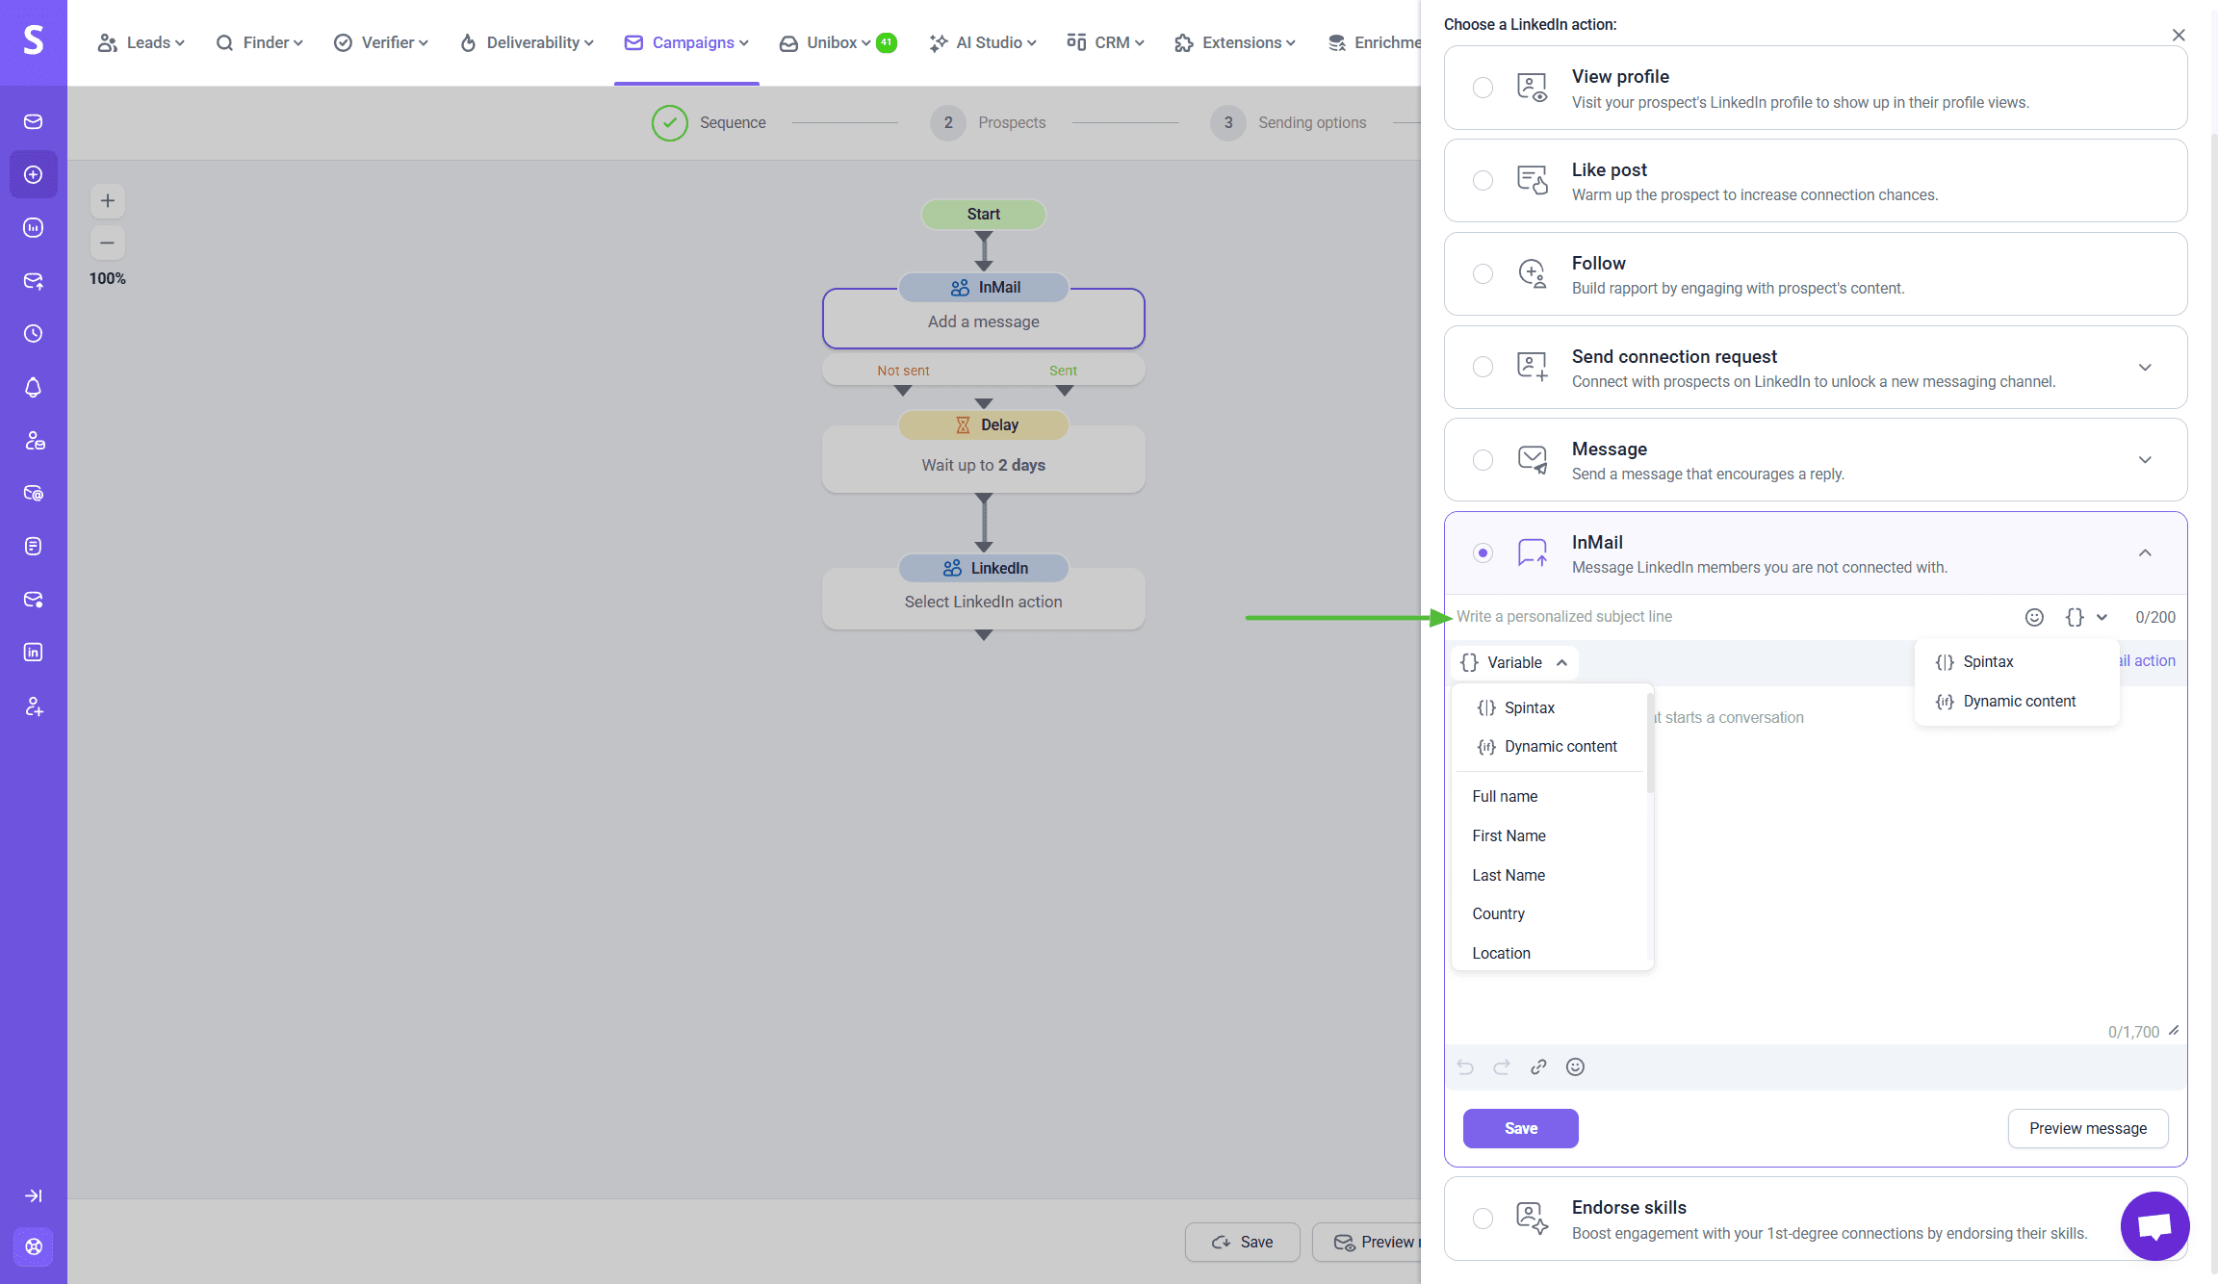Click the bell notifications sidebar icon
The image size is (2218, 1284).
click(34, 387)
